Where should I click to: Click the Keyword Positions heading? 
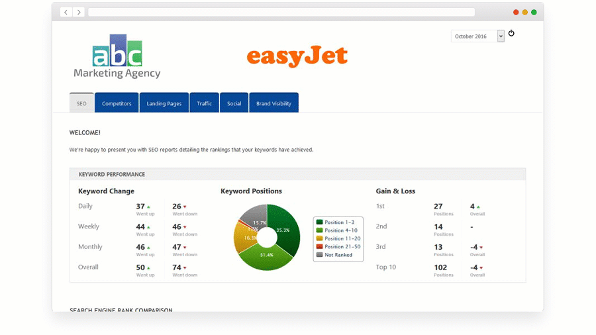[251, 191]
